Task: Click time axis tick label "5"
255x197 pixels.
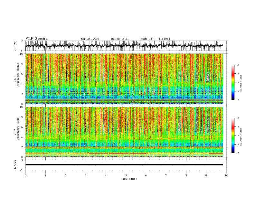Action: [126, 175]
